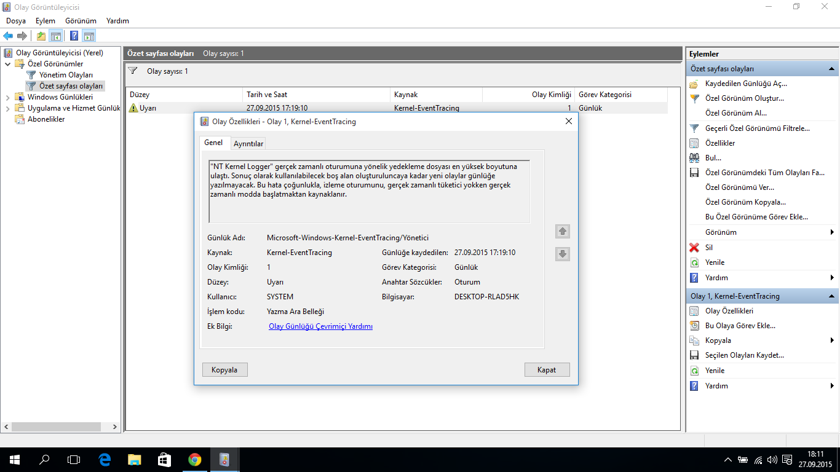Open the Görünüm submenu in Eylemler
Screen dimensions: 840x472
tap(762, 232)
